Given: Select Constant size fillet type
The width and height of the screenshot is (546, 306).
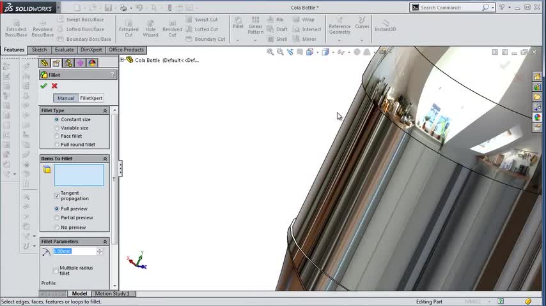Looking at the screenshot, I should click(57, 119).
